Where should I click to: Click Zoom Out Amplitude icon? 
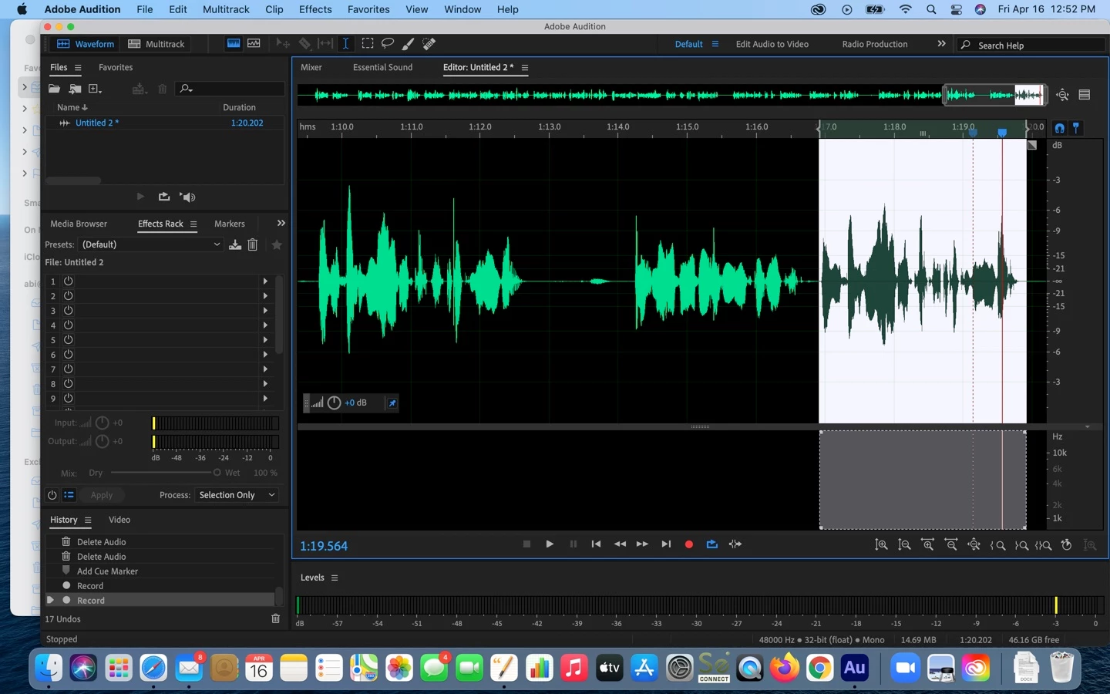coord(904,545)
